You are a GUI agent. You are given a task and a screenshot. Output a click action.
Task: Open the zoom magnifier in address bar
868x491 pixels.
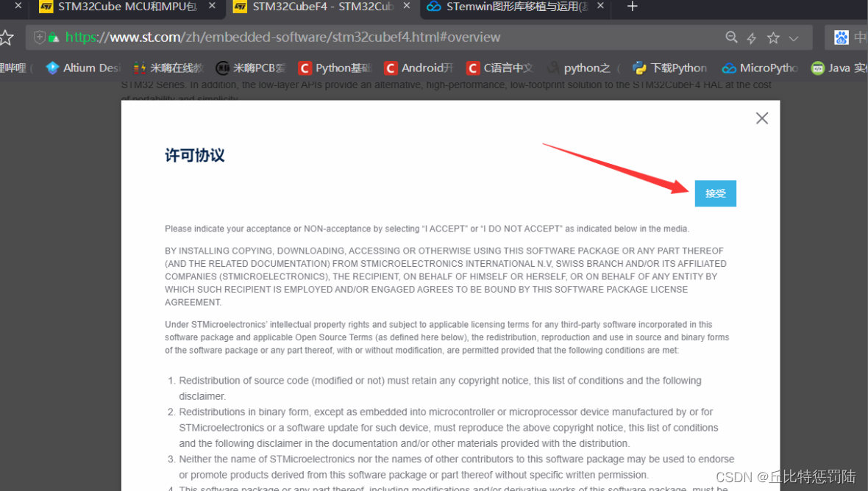731,37
